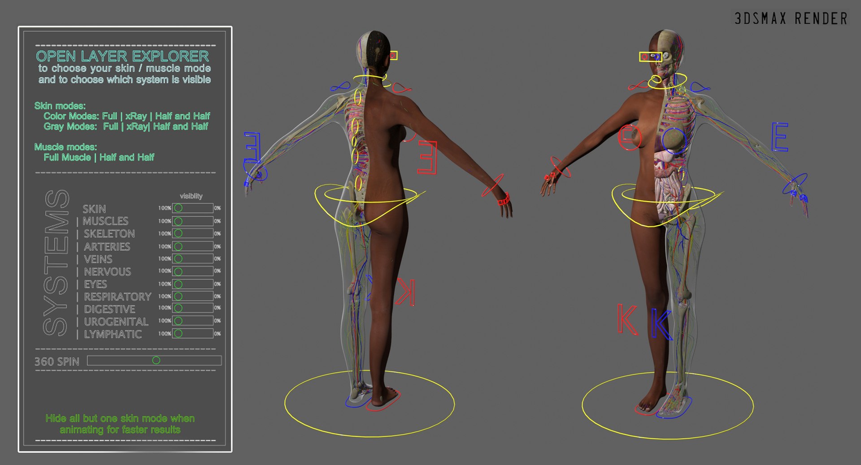
Task: Click the 'Hide all but one skin mode' note
Action: [x=120, y=424]
